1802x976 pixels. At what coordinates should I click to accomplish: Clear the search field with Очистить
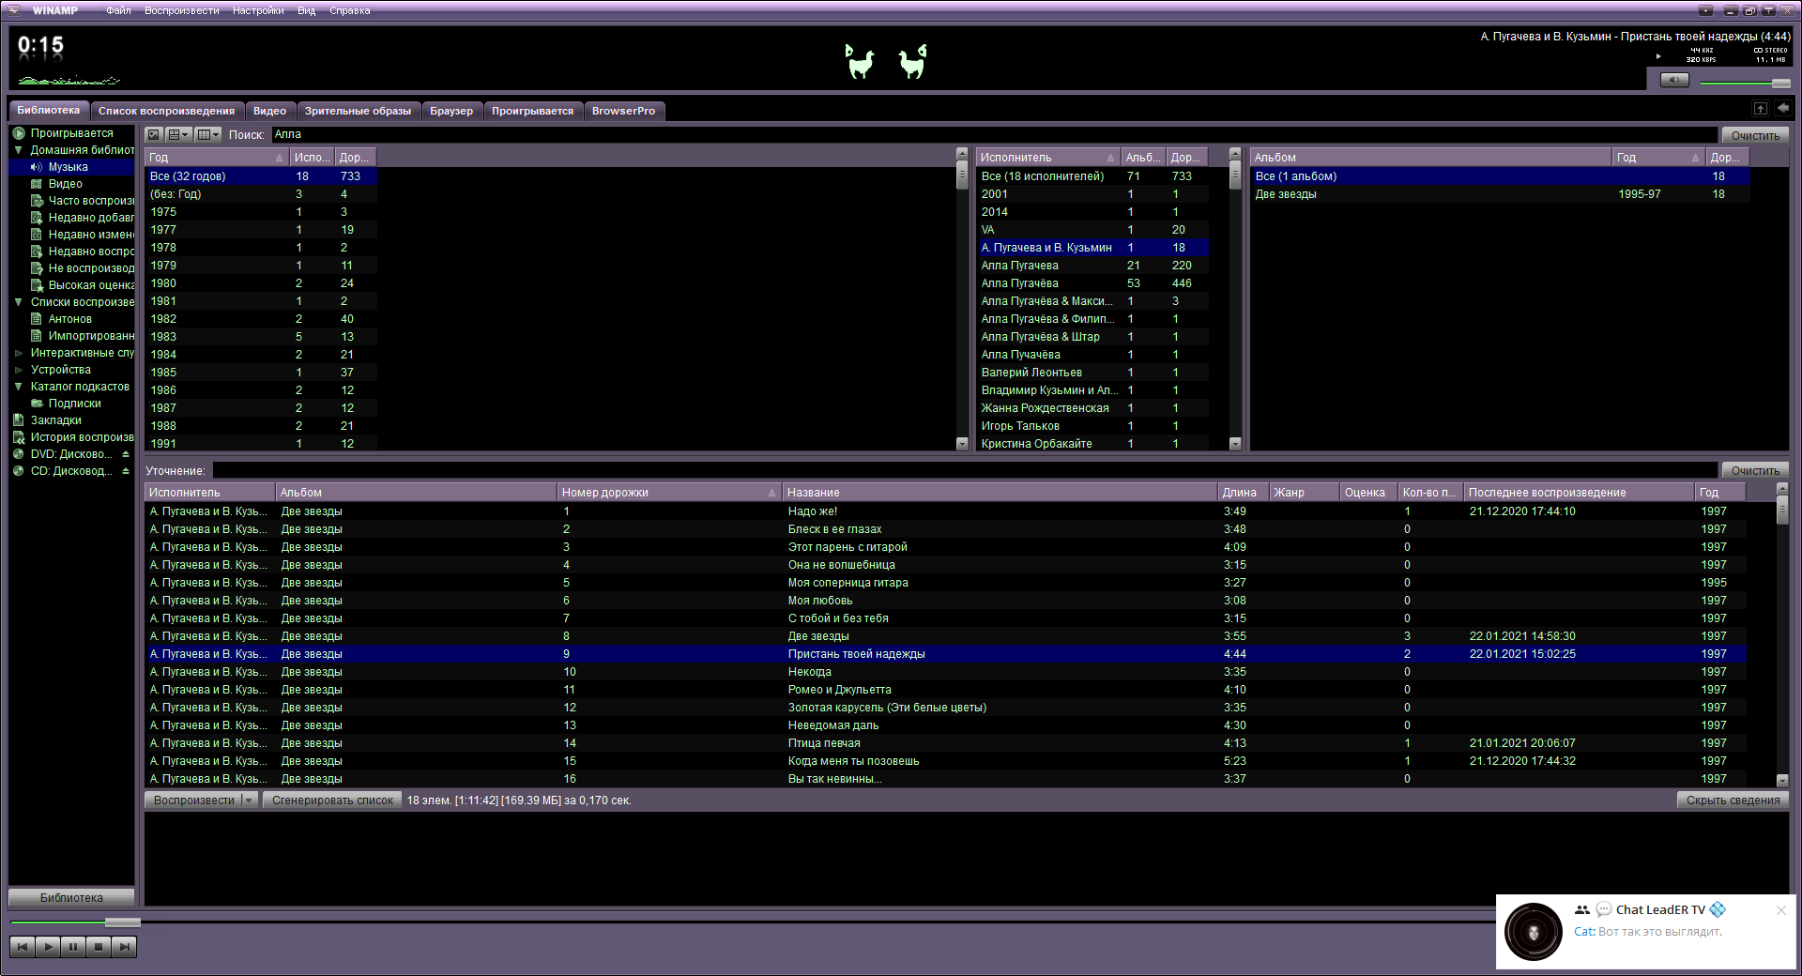1754,135
